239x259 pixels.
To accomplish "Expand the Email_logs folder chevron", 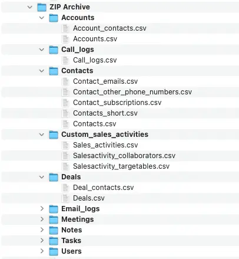I will pos(42,209).
